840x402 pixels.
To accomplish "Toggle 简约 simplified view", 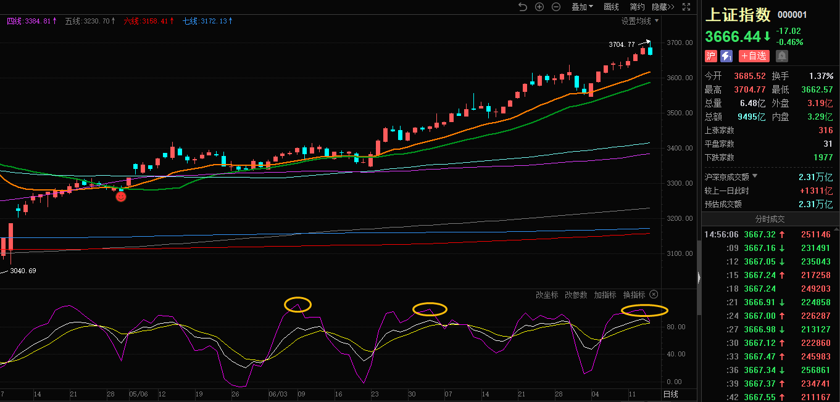I will pyautogui.click(x=637, y=7).
